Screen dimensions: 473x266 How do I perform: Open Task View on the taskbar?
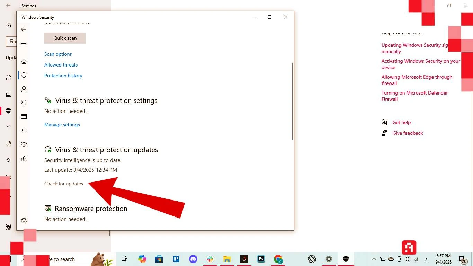pyautogui.click(x=125, y=259)
